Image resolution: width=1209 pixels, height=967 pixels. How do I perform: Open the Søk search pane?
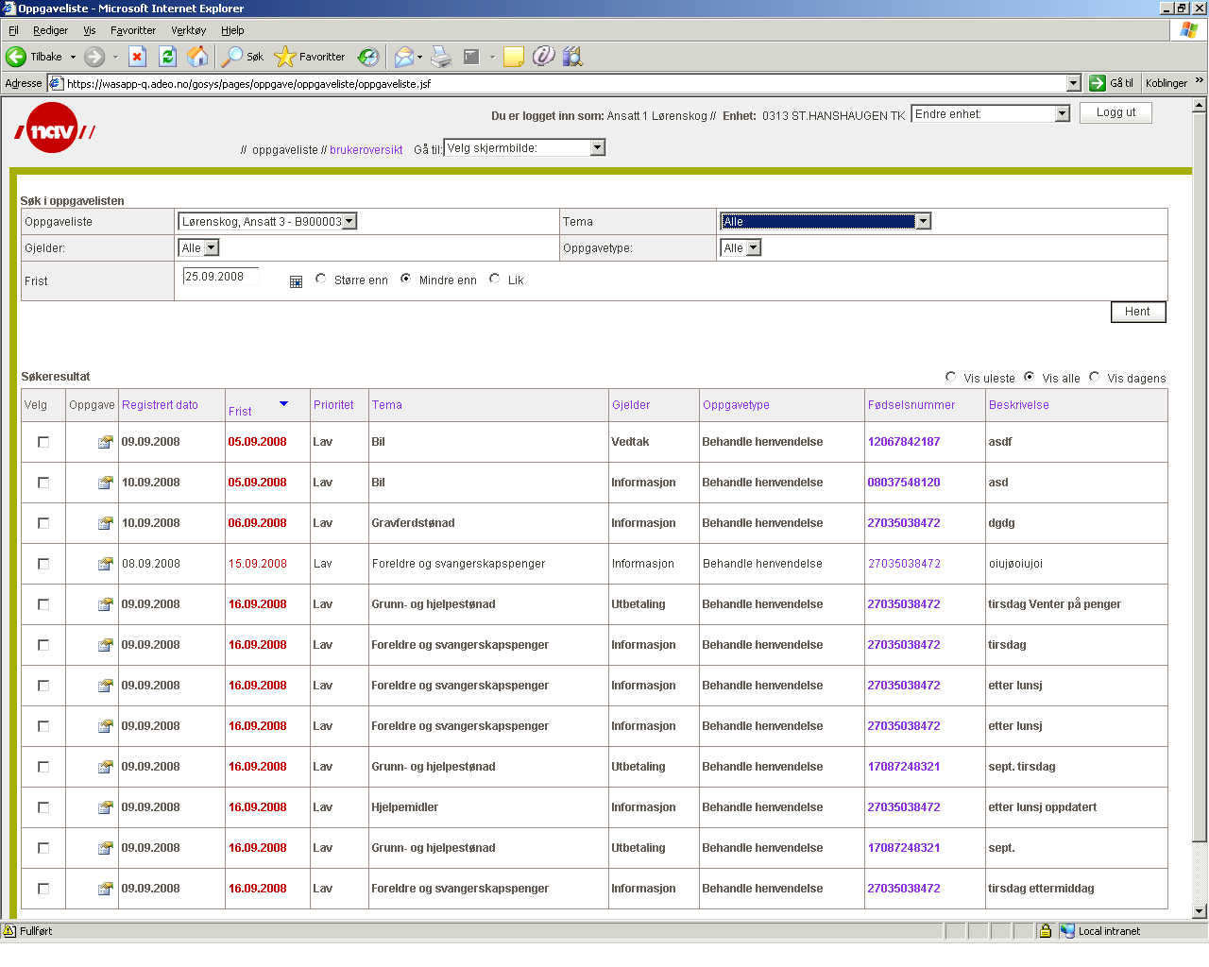point(243,57)
